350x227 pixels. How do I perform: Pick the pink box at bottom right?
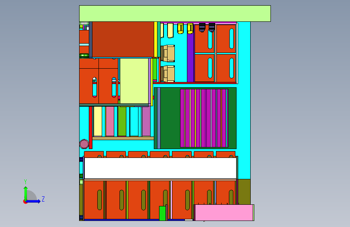click(x=224, y=213)
